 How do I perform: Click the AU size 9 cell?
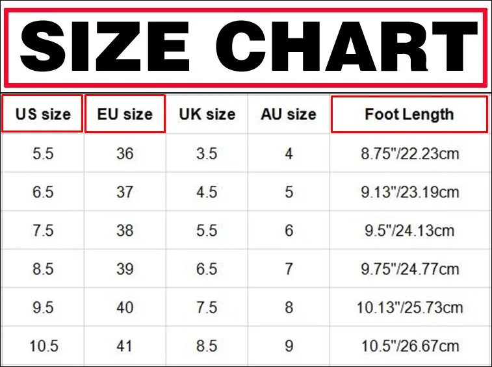pyautogui.click(x=289, y=346)
